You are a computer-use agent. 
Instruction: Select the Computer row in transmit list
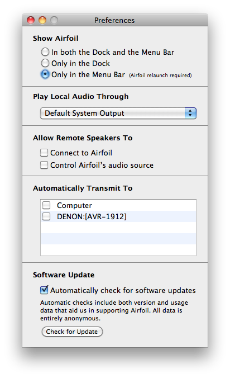pyautogui.click(x=118, y=205)
